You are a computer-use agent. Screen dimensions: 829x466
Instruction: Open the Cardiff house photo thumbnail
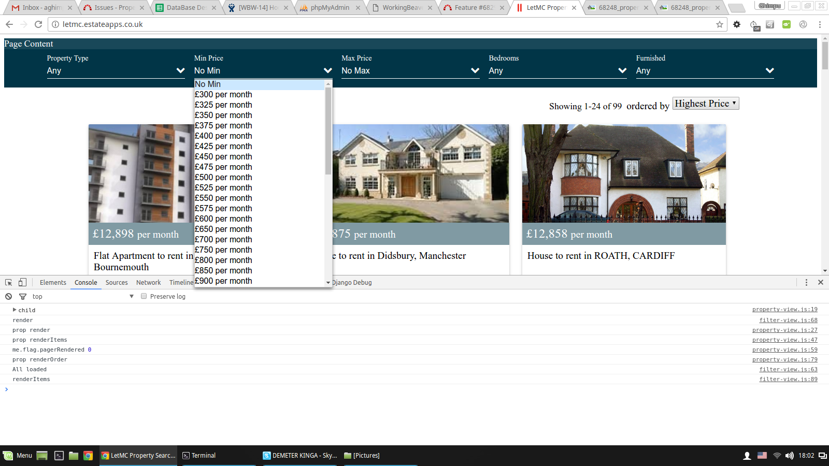(624, 173)
